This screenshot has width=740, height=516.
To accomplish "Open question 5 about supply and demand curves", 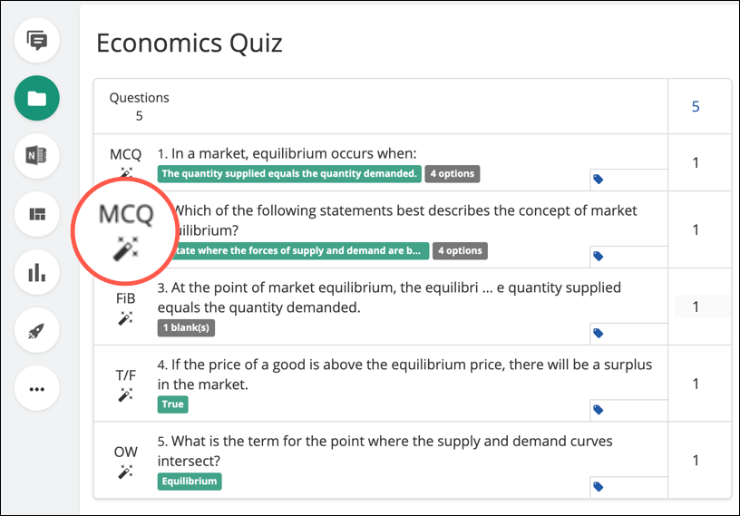I will click(x=385, y=451).
